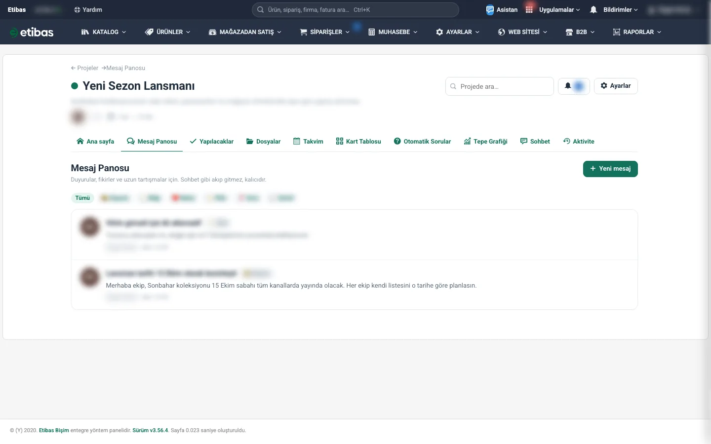Click the Mesaj Panosu breadcrumb
711x444 pixels.
pos(125,68)
